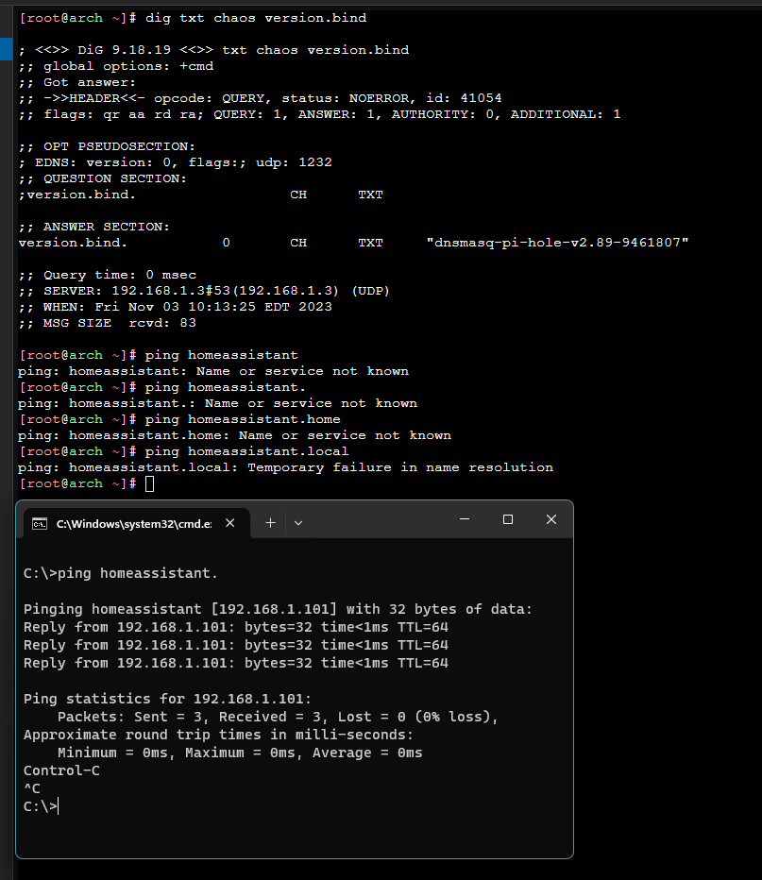Open a new tab with the plus button
This screenshot has width=762, height=880.
coord(270,522)
